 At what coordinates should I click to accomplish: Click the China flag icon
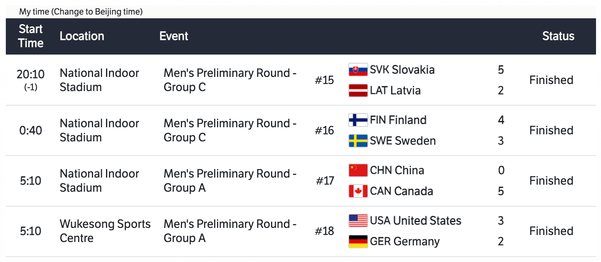click(x=358, y=171)
